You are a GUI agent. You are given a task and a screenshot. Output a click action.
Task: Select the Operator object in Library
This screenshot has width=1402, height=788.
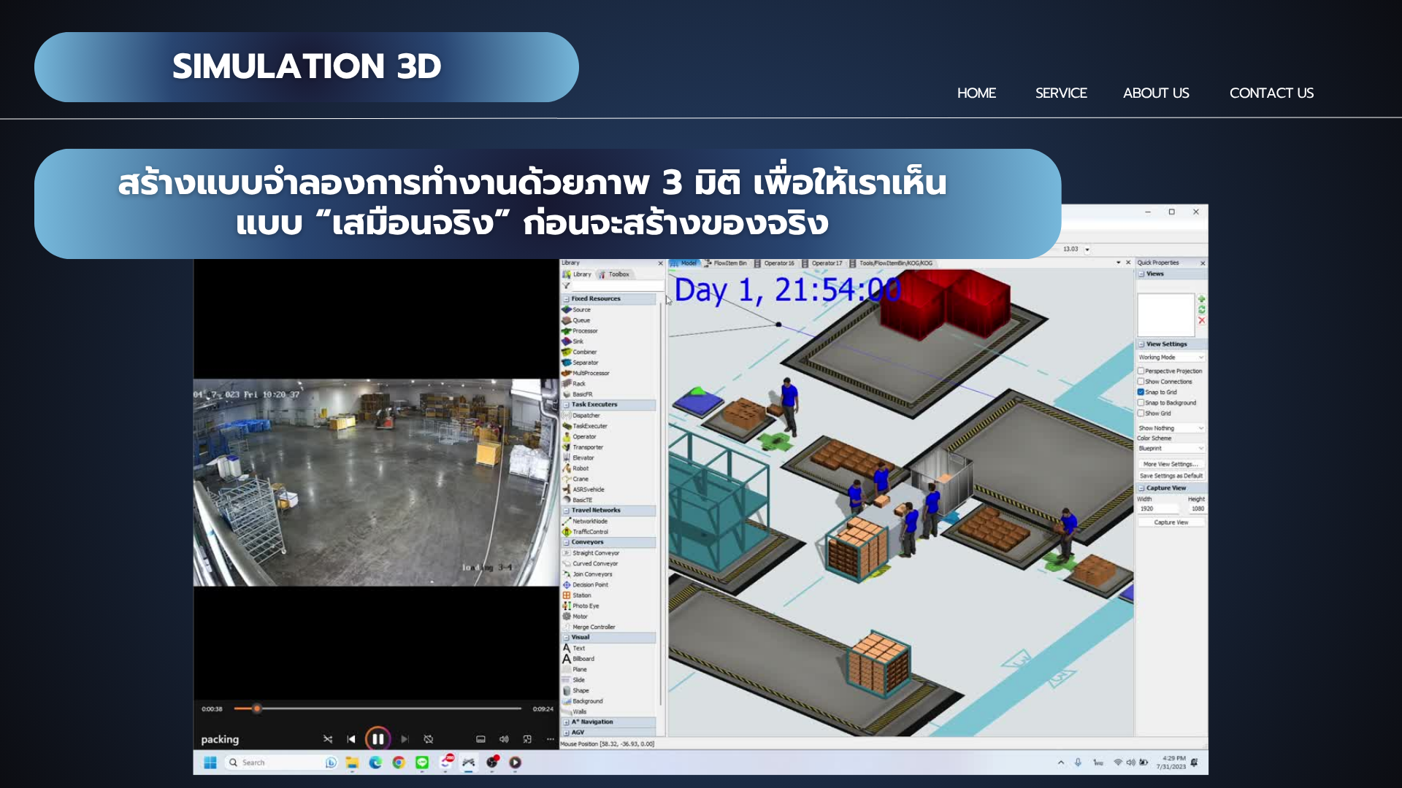[x=579, y=436]
